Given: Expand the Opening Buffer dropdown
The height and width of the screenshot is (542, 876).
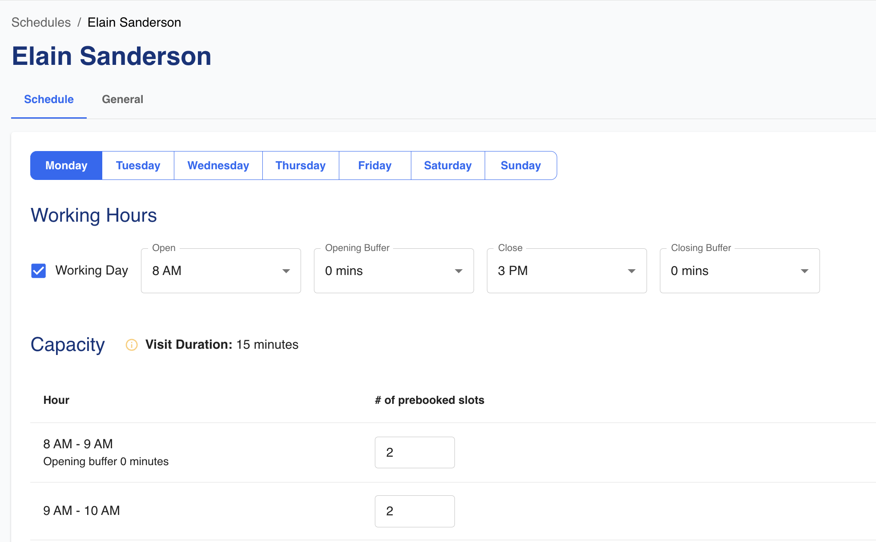Looking at the screenshot, I should coord(394,271).
